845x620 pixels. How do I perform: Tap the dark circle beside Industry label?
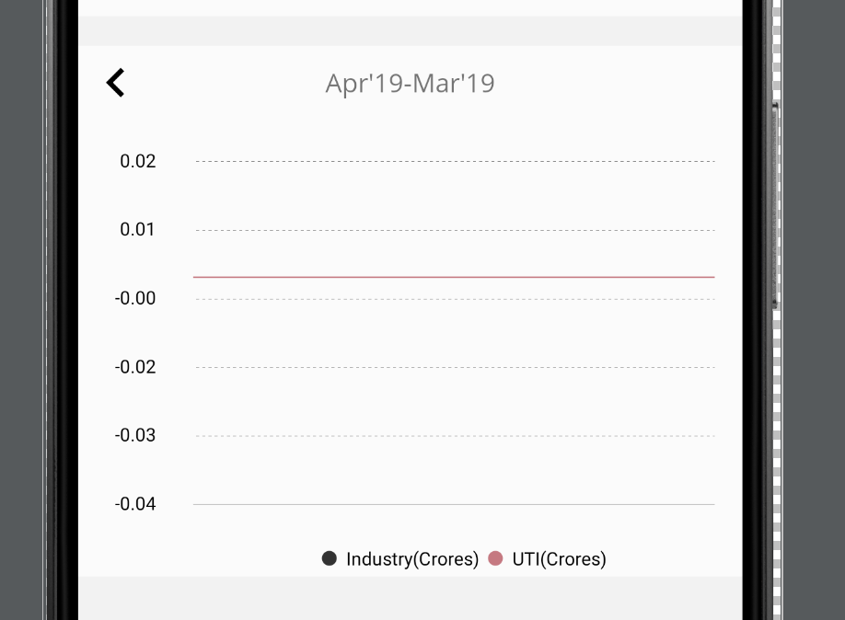tap(329, 557)
